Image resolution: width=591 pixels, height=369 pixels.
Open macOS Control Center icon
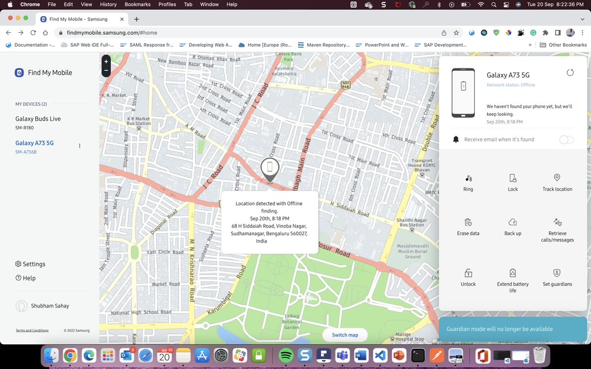pyautogui.click(x=506, y=4)
